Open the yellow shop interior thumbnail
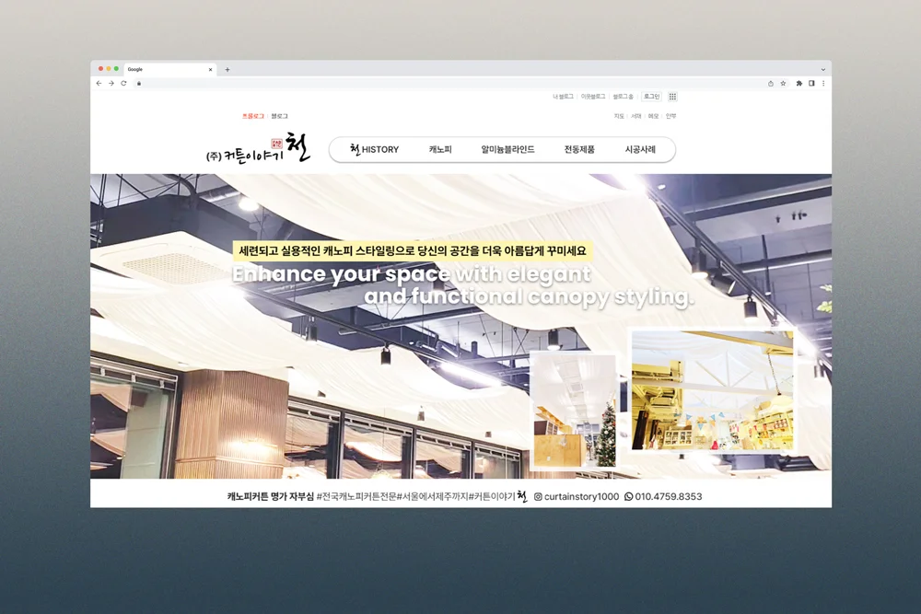 pyautogui.click(x=713, y=390)
